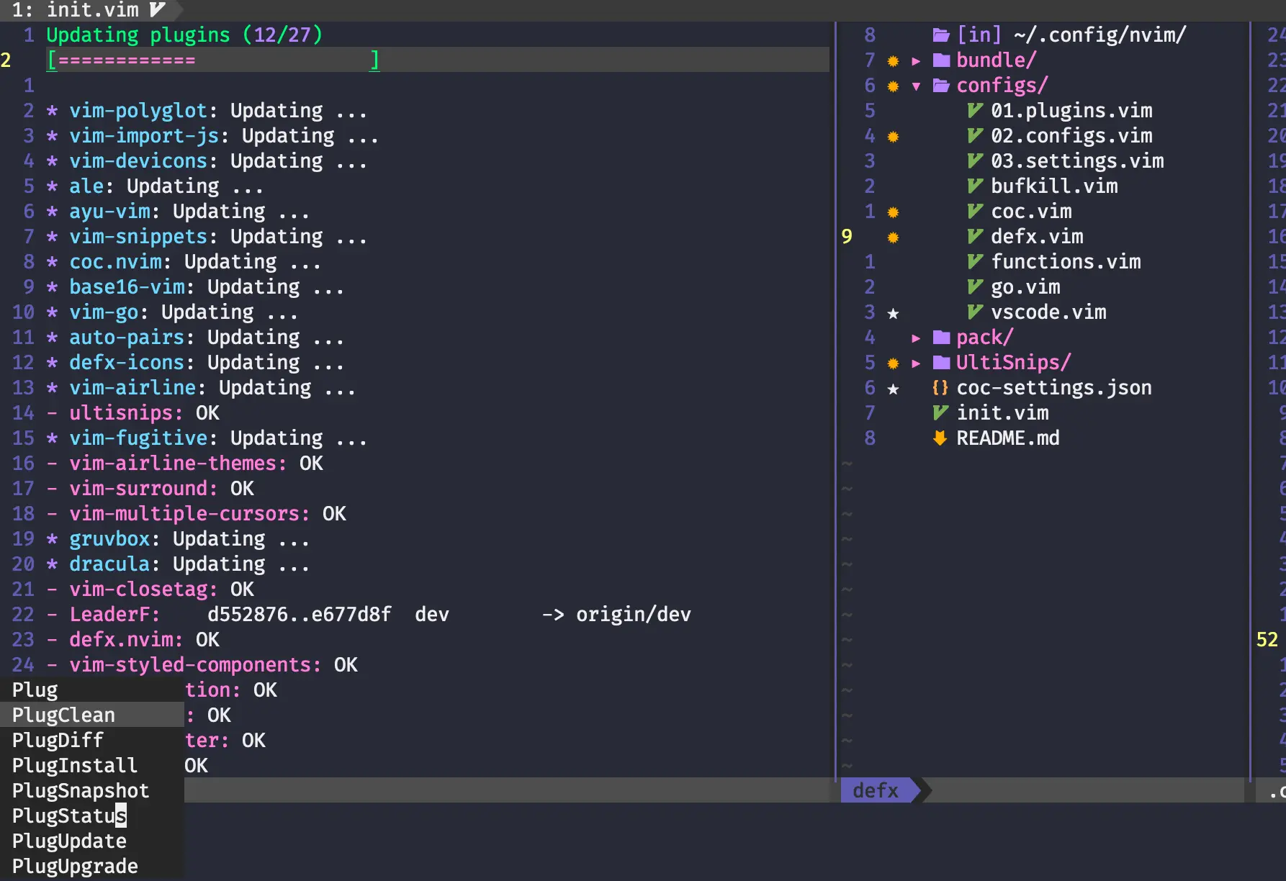Image resolution: width=1286 pixels, height=881 pixels.
Task: Click the gruvbox Updating line
Action: tap(179, 539)
